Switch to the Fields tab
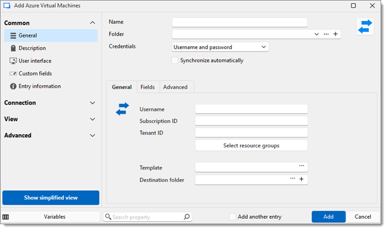Image resolution: width=387 pixels, height=230 pixels. tap(147, 87)
